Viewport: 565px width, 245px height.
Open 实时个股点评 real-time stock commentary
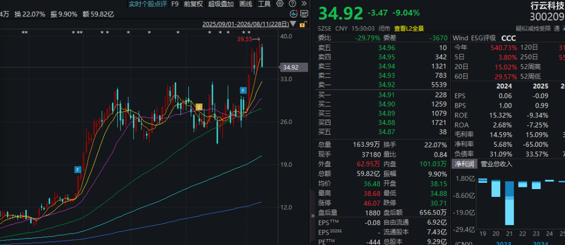click(x=148, y=4)
